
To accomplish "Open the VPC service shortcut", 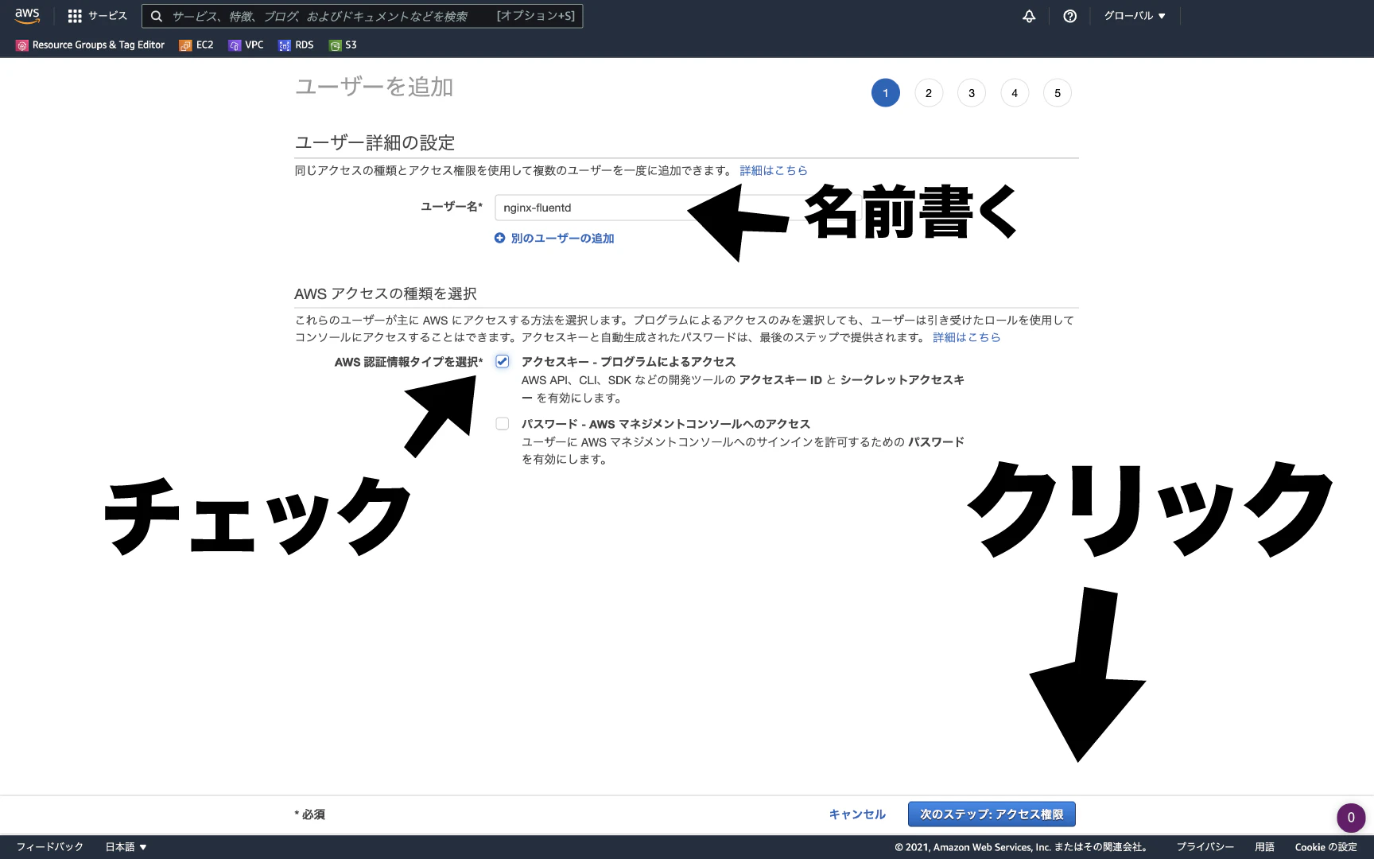I will click(246, 45).
